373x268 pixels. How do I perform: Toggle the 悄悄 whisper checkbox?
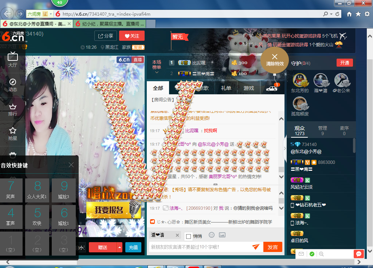(x=188, y=236)
